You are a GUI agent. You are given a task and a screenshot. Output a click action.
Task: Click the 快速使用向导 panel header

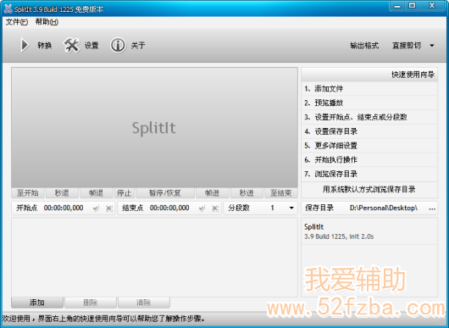(x=369, y=75)
